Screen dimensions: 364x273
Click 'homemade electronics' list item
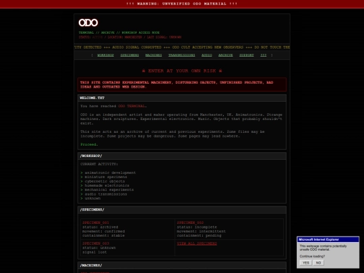coord(107,185)
